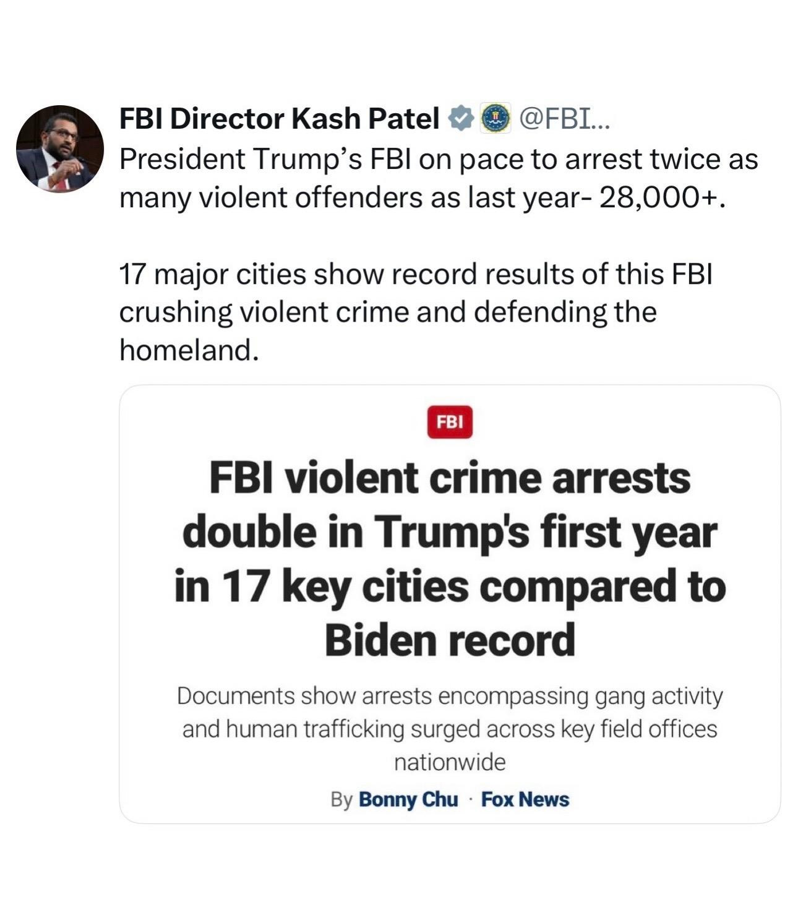The width and height of the screenshot is (798, 915).
Task: Open author Bonny Chu's byline link
Action: click(x=408, y=799)
